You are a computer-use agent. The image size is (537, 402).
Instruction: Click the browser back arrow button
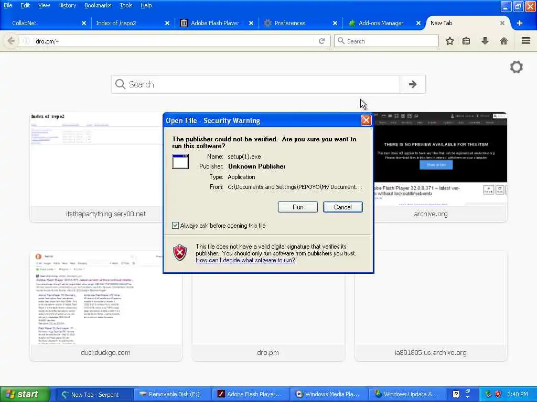tap(11, 41)
